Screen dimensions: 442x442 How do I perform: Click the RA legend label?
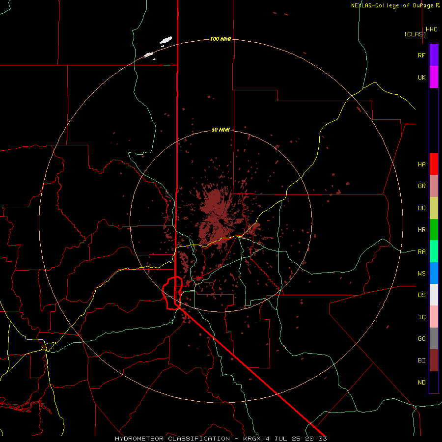(421, 252)
